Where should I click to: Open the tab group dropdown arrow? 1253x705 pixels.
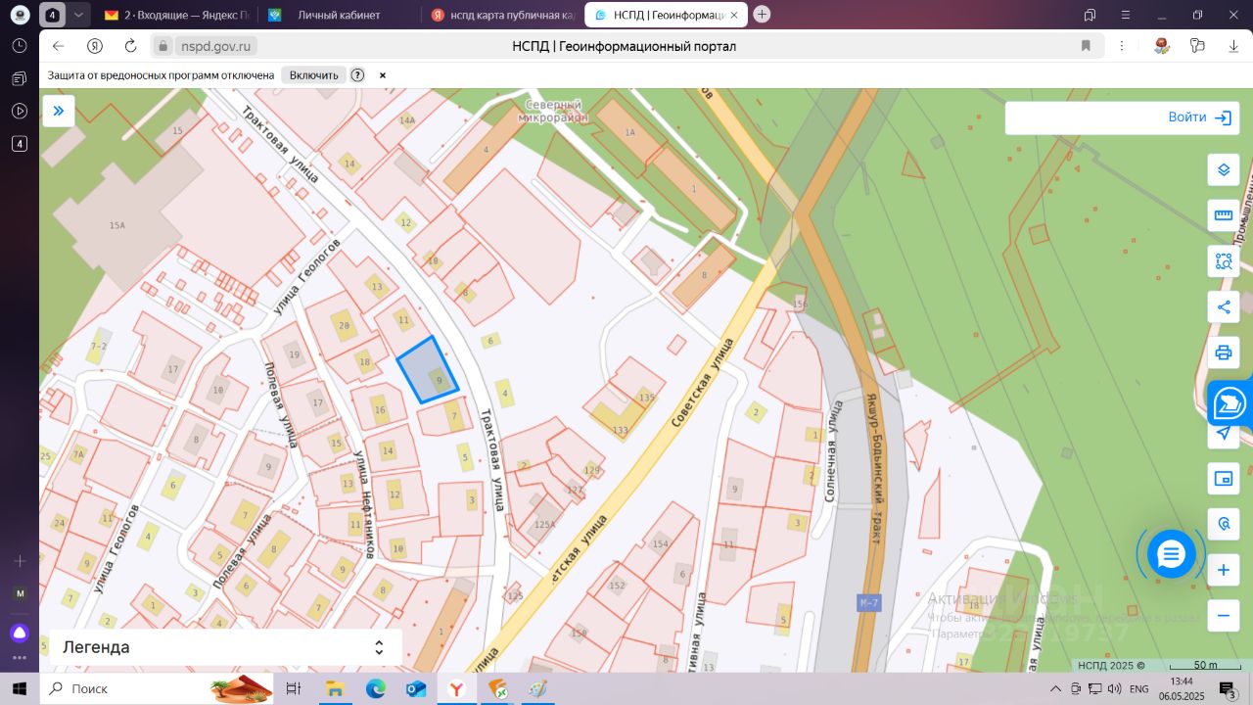79,15
